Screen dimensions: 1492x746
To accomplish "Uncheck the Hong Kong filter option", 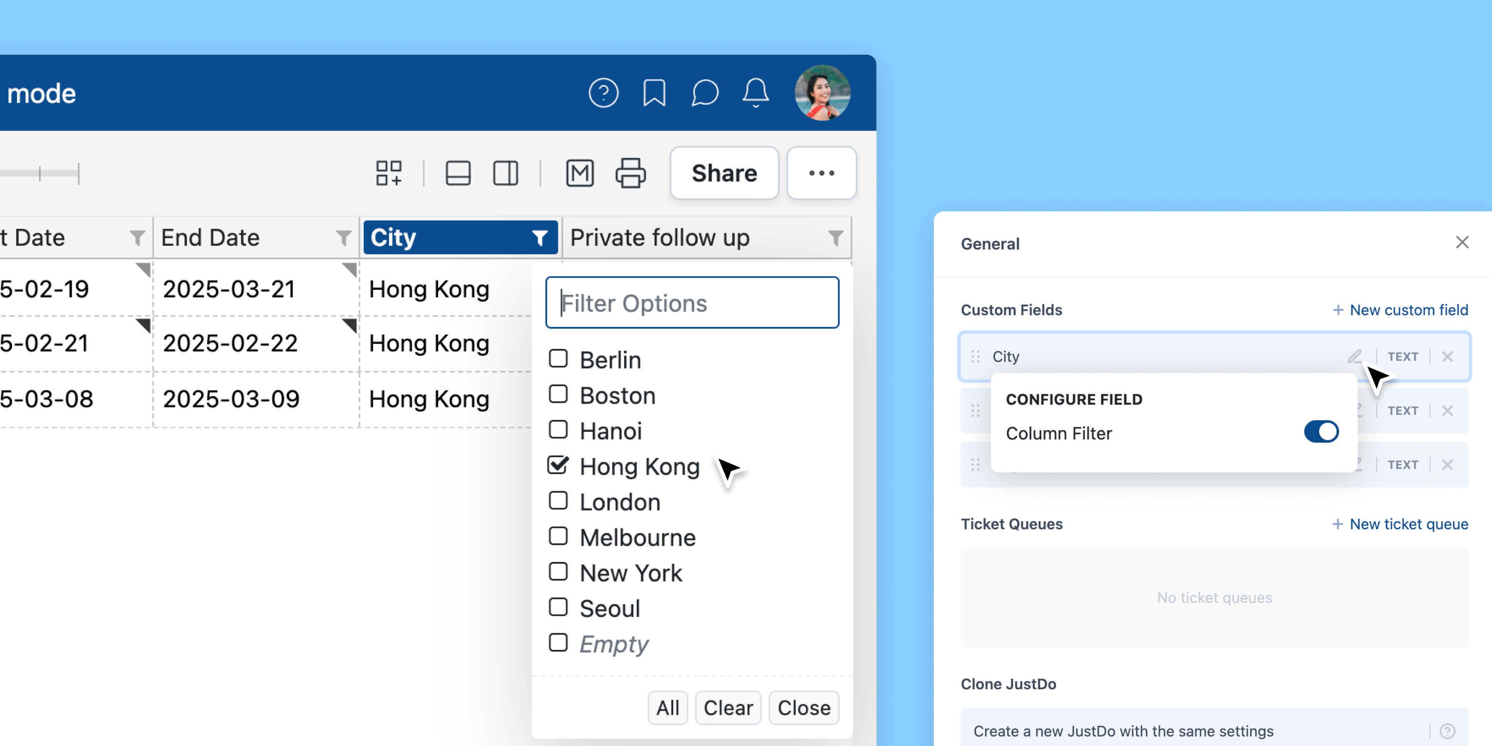I will 558,465.
